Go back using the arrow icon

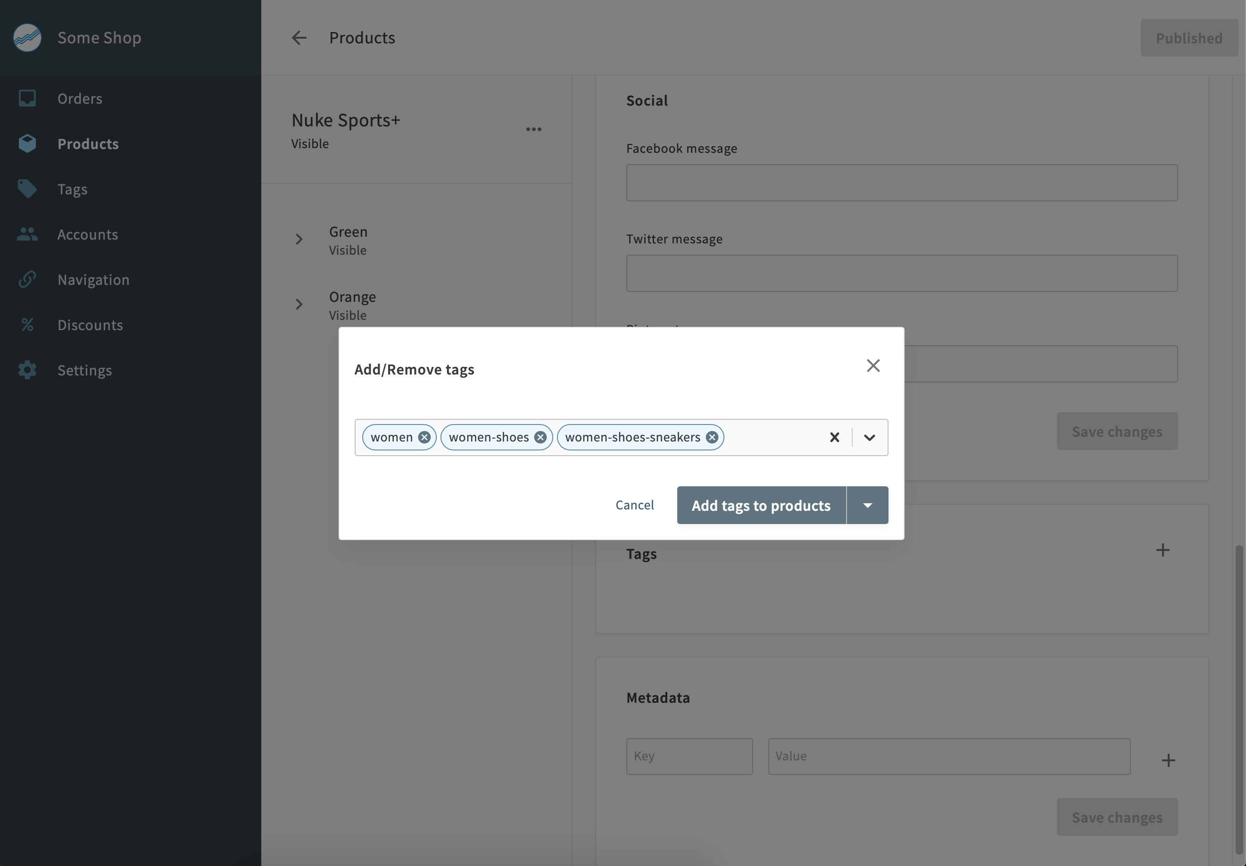click(299, 38)
